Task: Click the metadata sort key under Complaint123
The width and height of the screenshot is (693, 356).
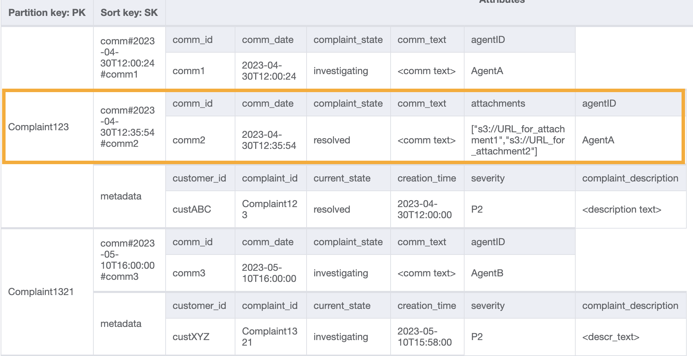Action: coord(121,196)
